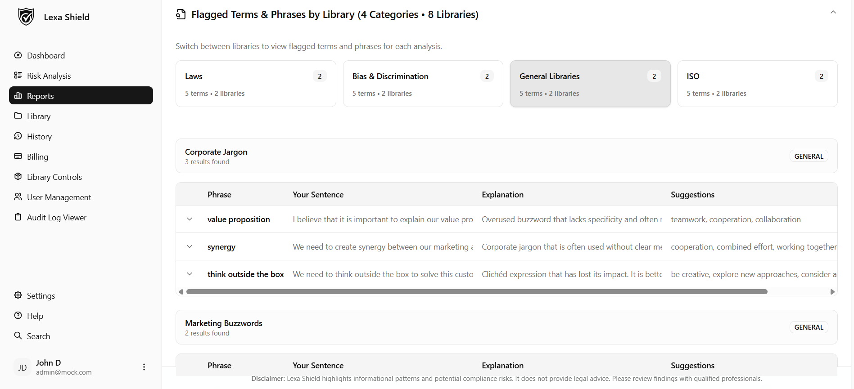This screenshot has height=389, width=854.
Task: Click the User Management people icon
Action: 18,197
